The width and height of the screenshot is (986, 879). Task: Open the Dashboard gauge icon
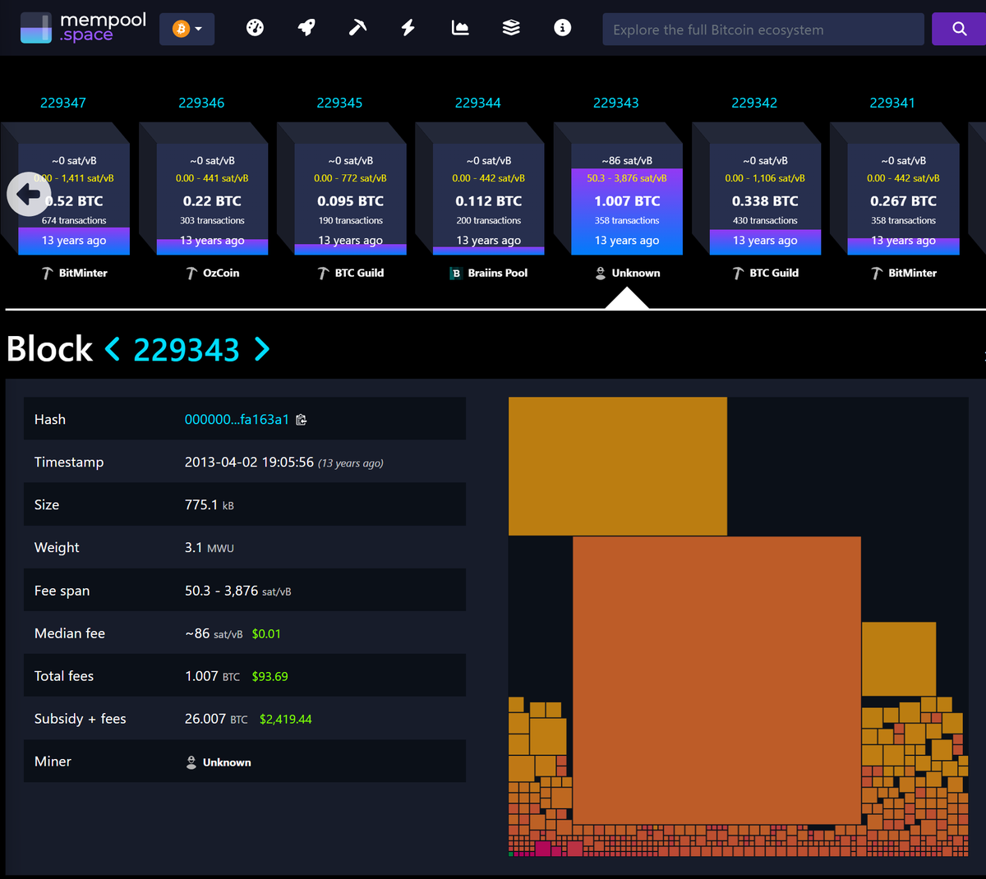255,28
